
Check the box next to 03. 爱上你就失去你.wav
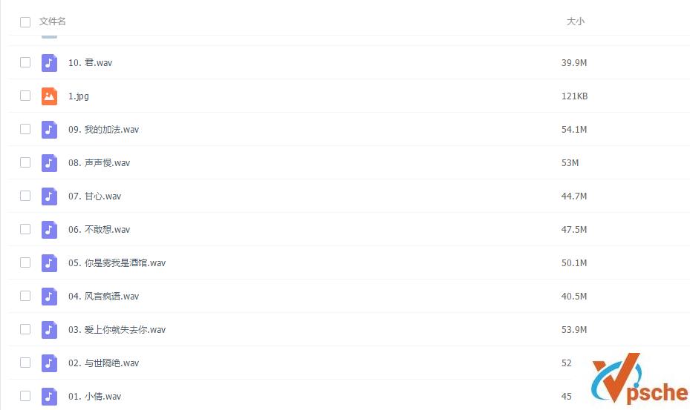tap(25, 330)
